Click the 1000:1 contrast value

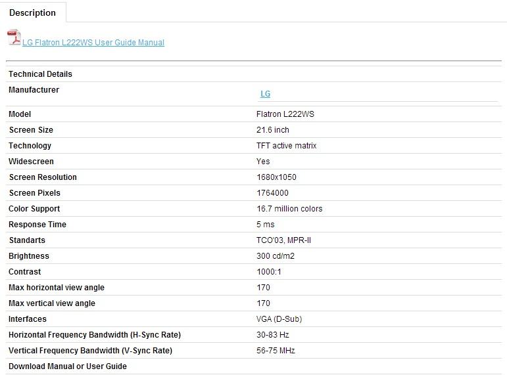(268, 272)
